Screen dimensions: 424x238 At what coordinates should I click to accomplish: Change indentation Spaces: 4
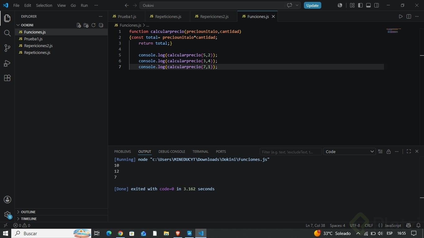pyautogui.click(x=337, y=225)
